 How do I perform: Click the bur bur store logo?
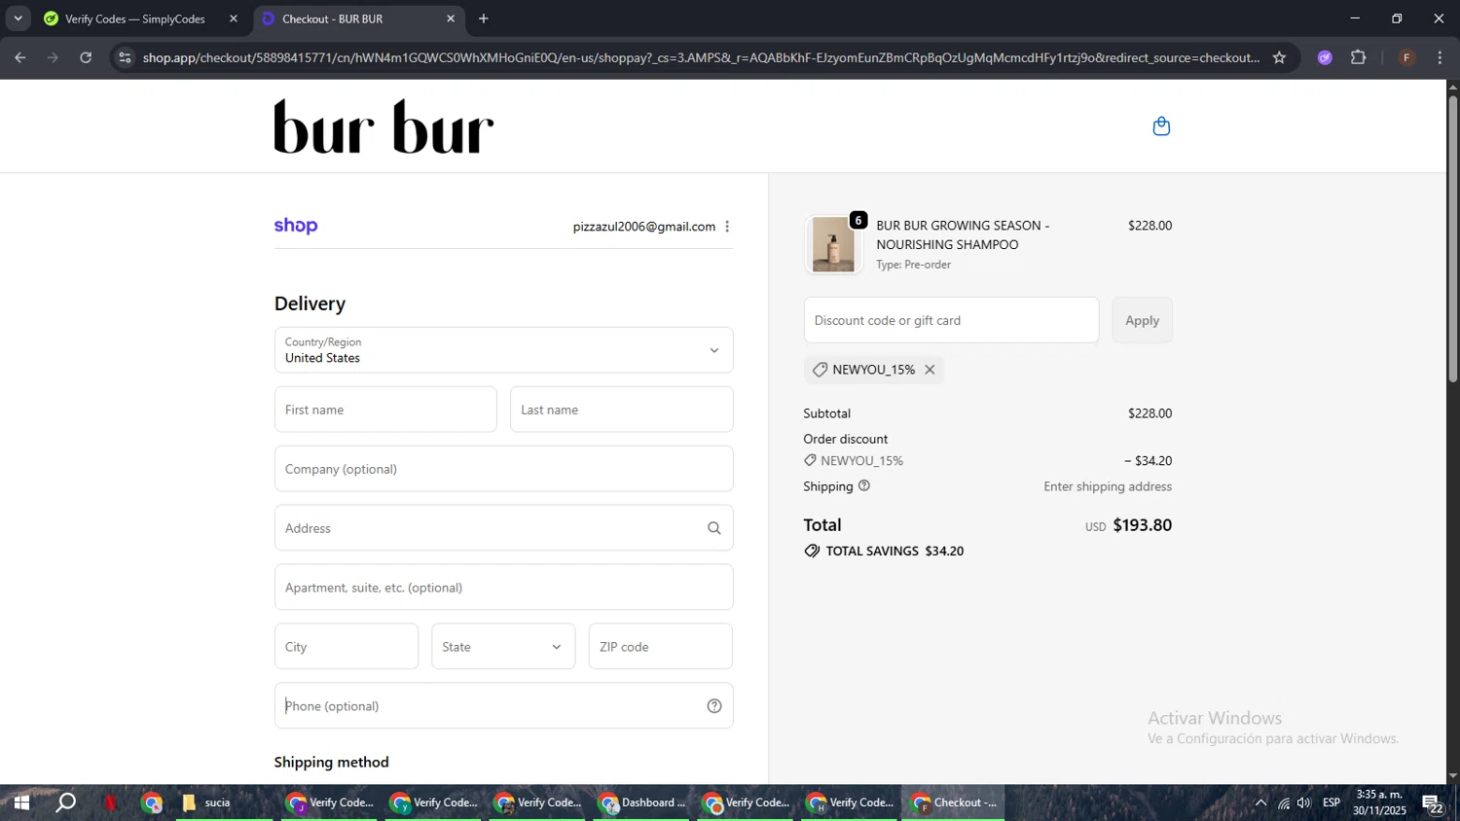point(383,126)
